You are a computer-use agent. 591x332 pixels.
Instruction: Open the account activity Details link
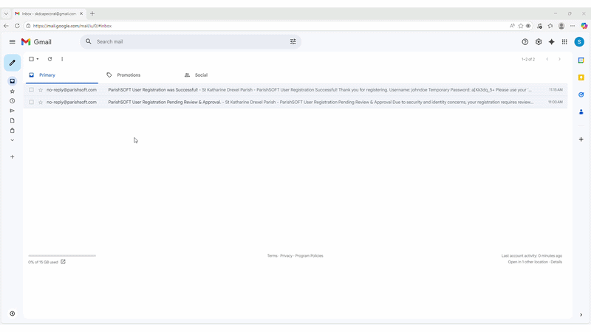click(556, 262)
